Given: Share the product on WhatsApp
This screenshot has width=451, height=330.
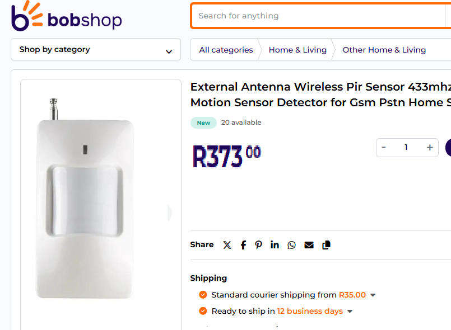Looking at the screenshot, I should (x=291, y=244).
